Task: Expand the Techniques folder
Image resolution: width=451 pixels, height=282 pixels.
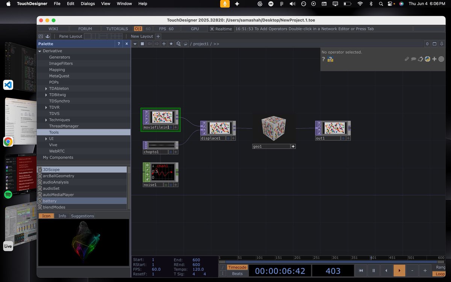Action: [46, 120]
